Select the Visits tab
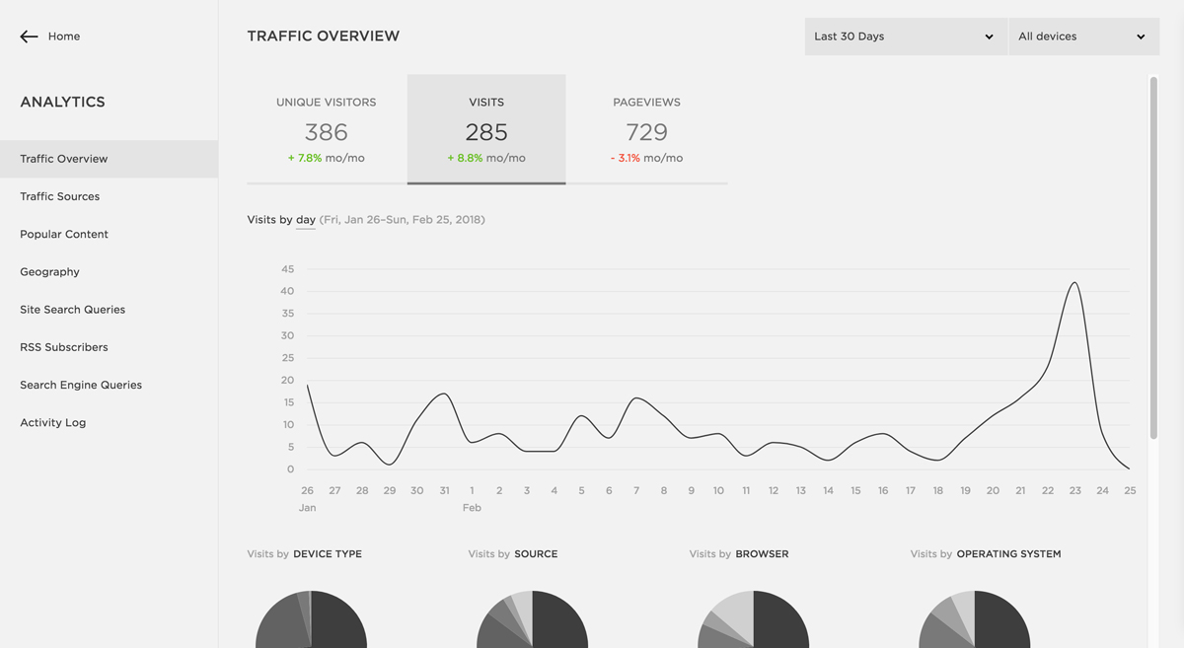Image resolution: width=1184 pixels, height=648 pixels. point(486,129)
